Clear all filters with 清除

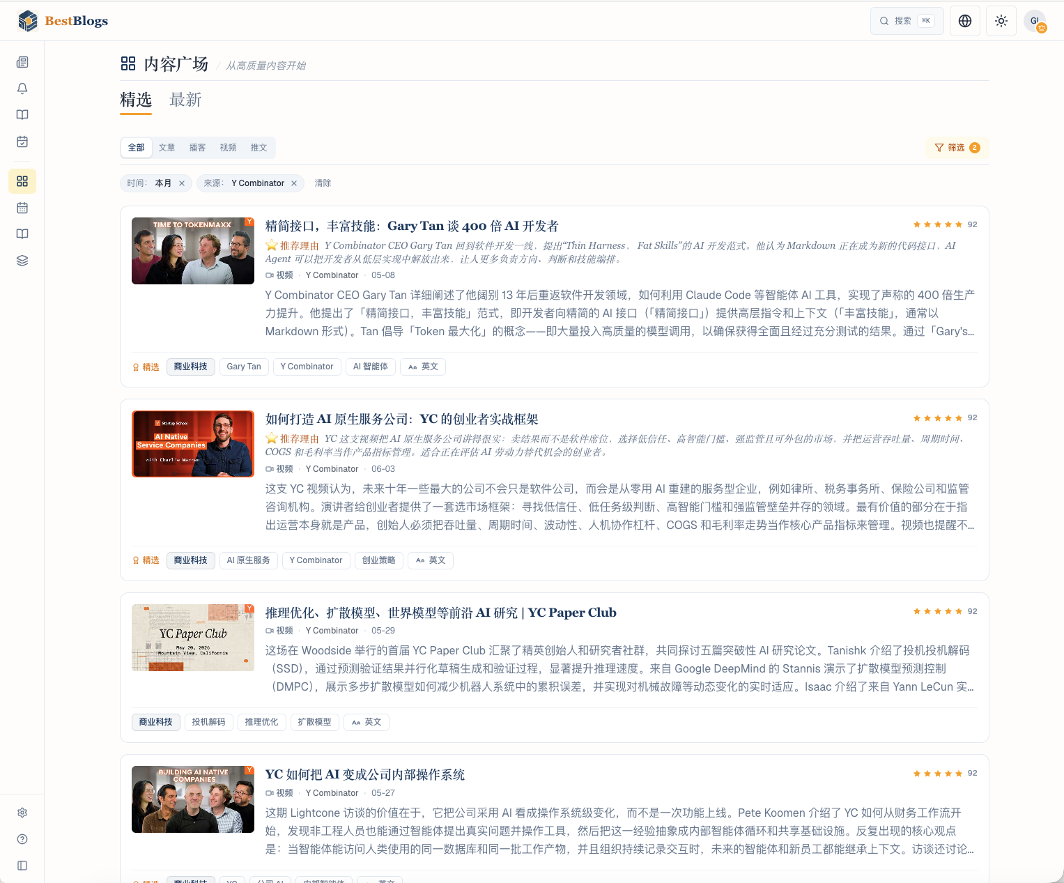[x=323, y=183]
